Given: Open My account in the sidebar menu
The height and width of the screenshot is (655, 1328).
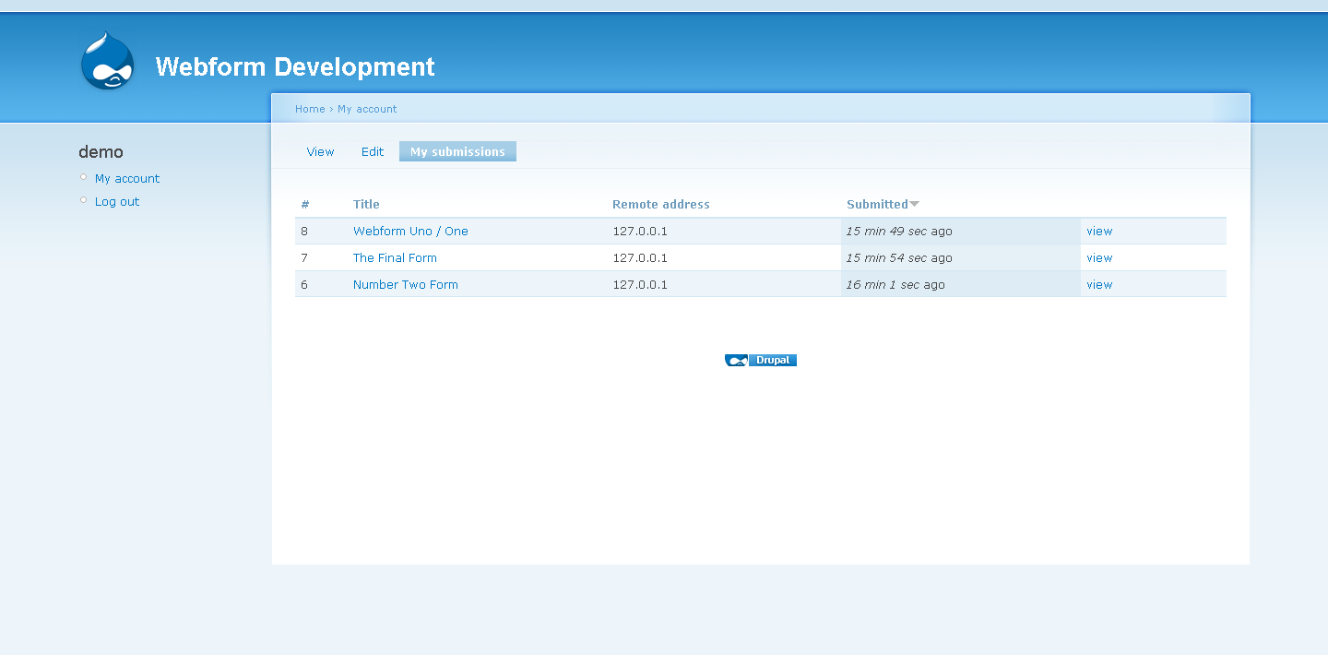Looking at the screenshot, I should (x=127, y=179).
